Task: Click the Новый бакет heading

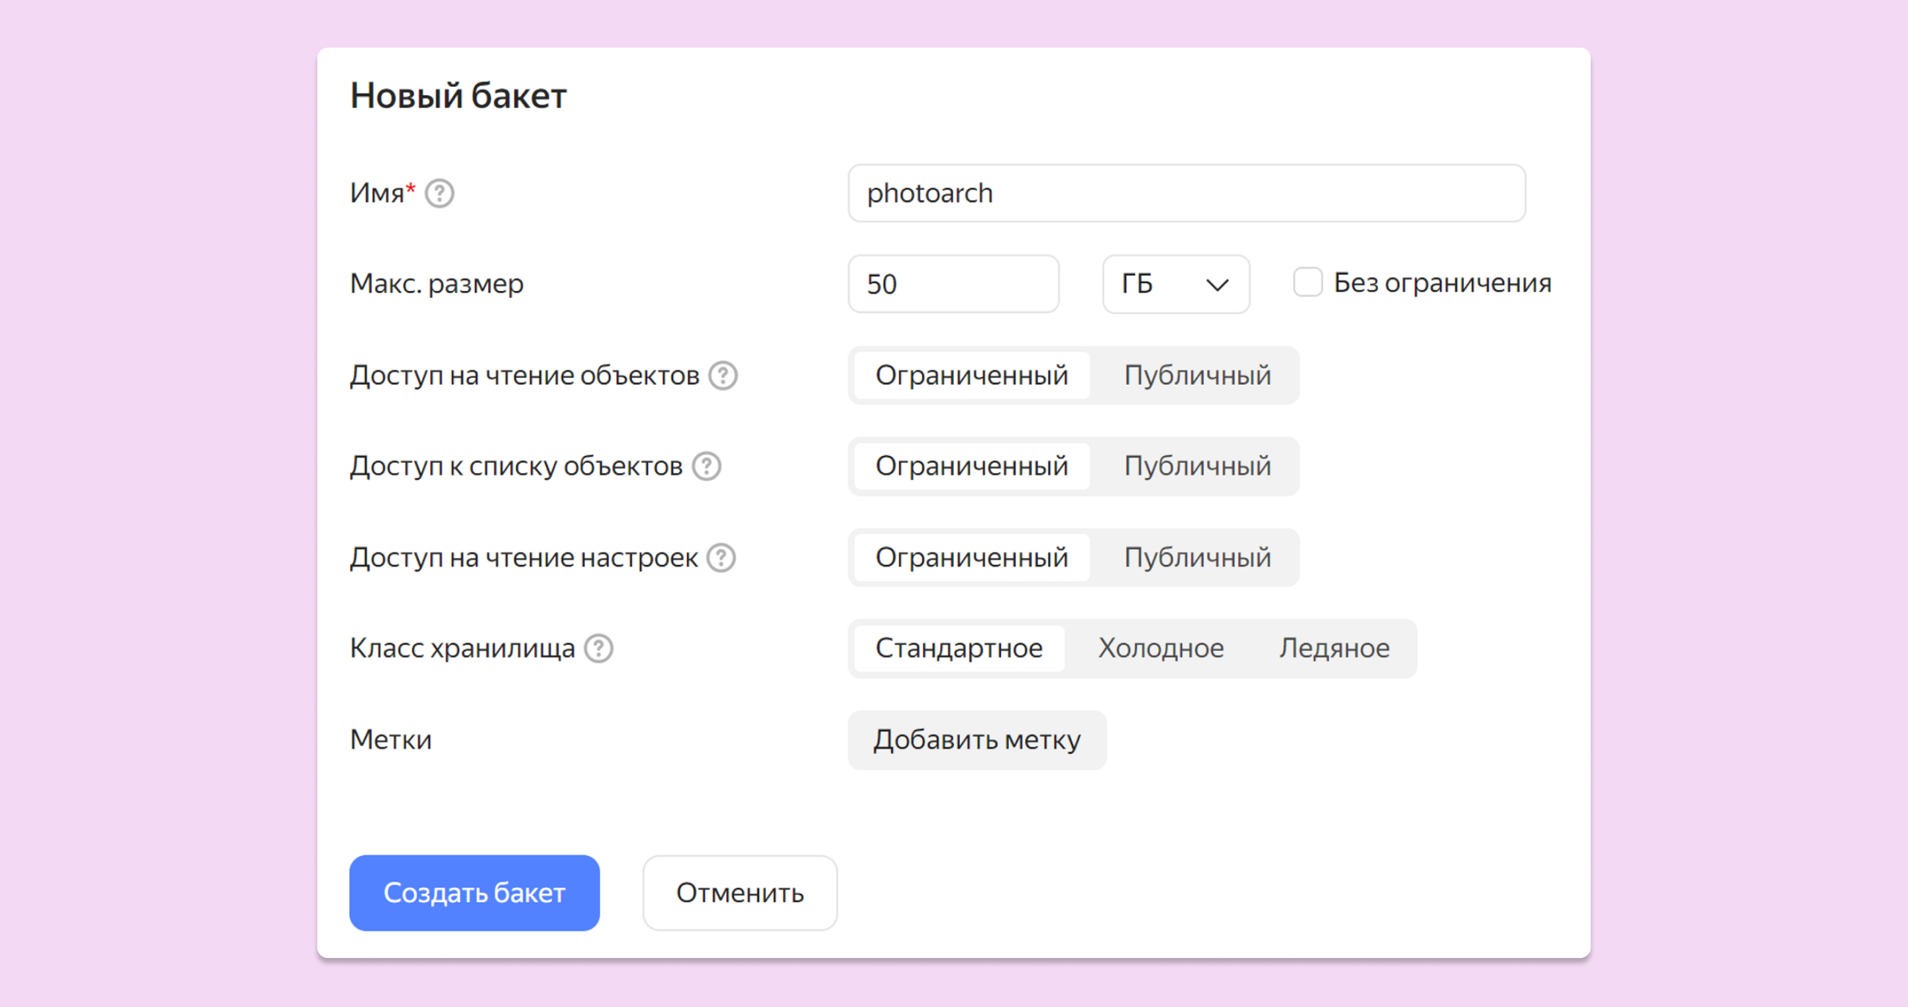Action: [458, 95]
